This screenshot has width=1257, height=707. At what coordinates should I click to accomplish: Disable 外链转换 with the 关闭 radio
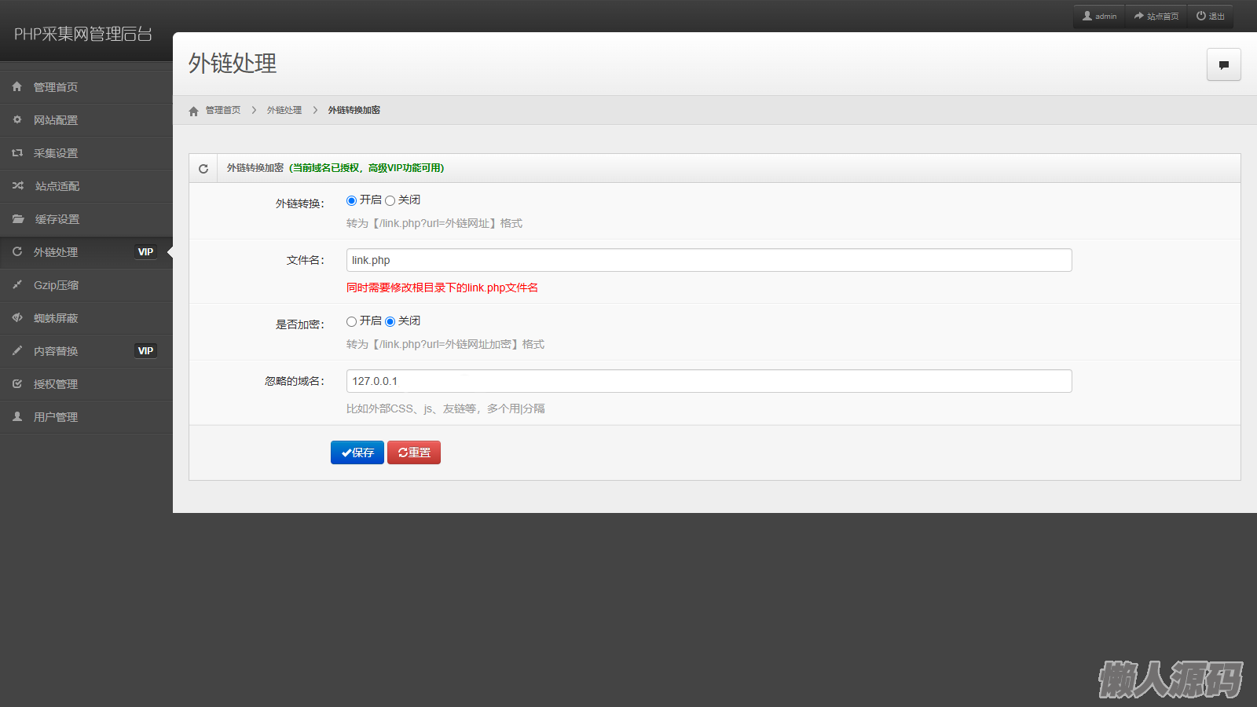coord(390,201)
